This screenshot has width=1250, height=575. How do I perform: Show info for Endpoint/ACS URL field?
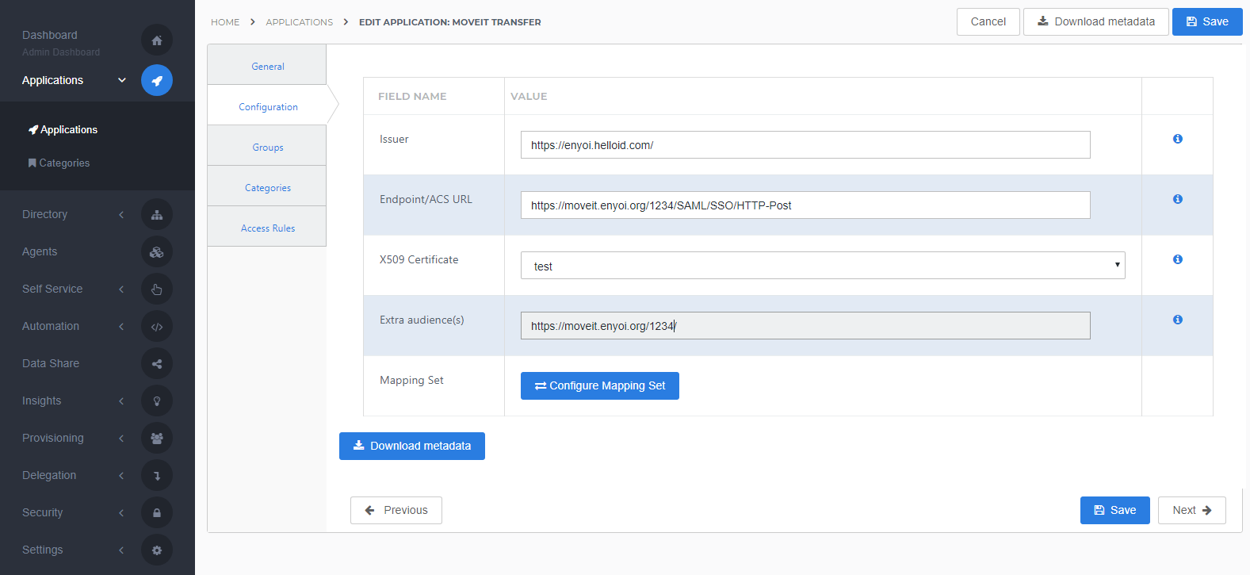tap(1178, 199)
